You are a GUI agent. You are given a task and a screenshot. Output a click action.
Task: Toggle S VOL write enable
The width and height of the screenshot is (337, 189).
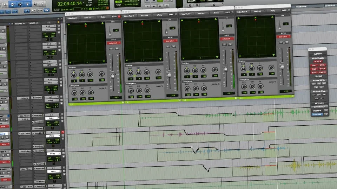[x=322, y=65]
